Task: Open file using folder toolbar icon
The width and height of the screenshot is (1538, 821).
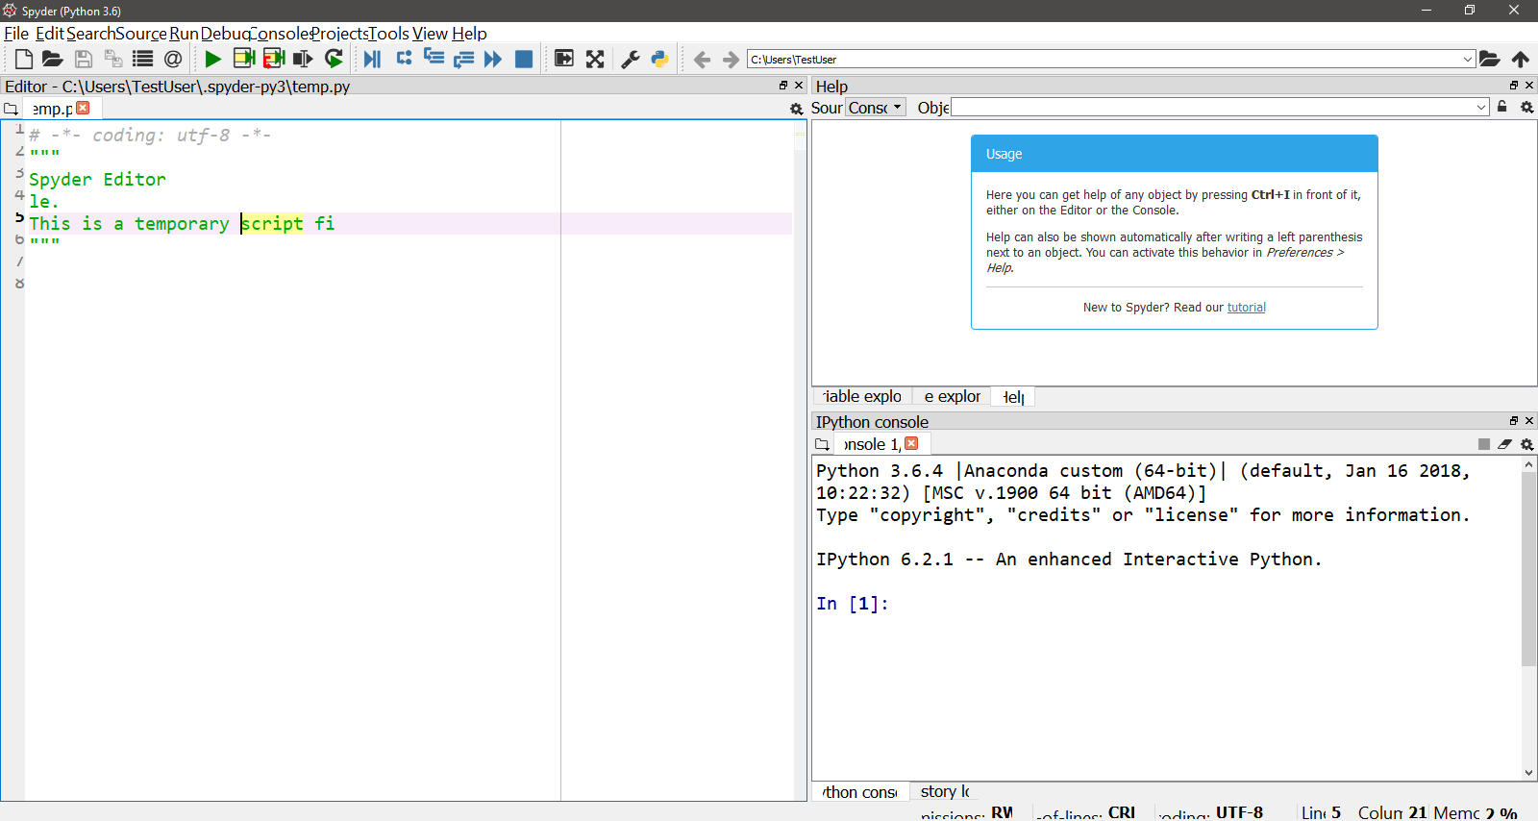Action: pyautogui.click(x=53, y=59)
